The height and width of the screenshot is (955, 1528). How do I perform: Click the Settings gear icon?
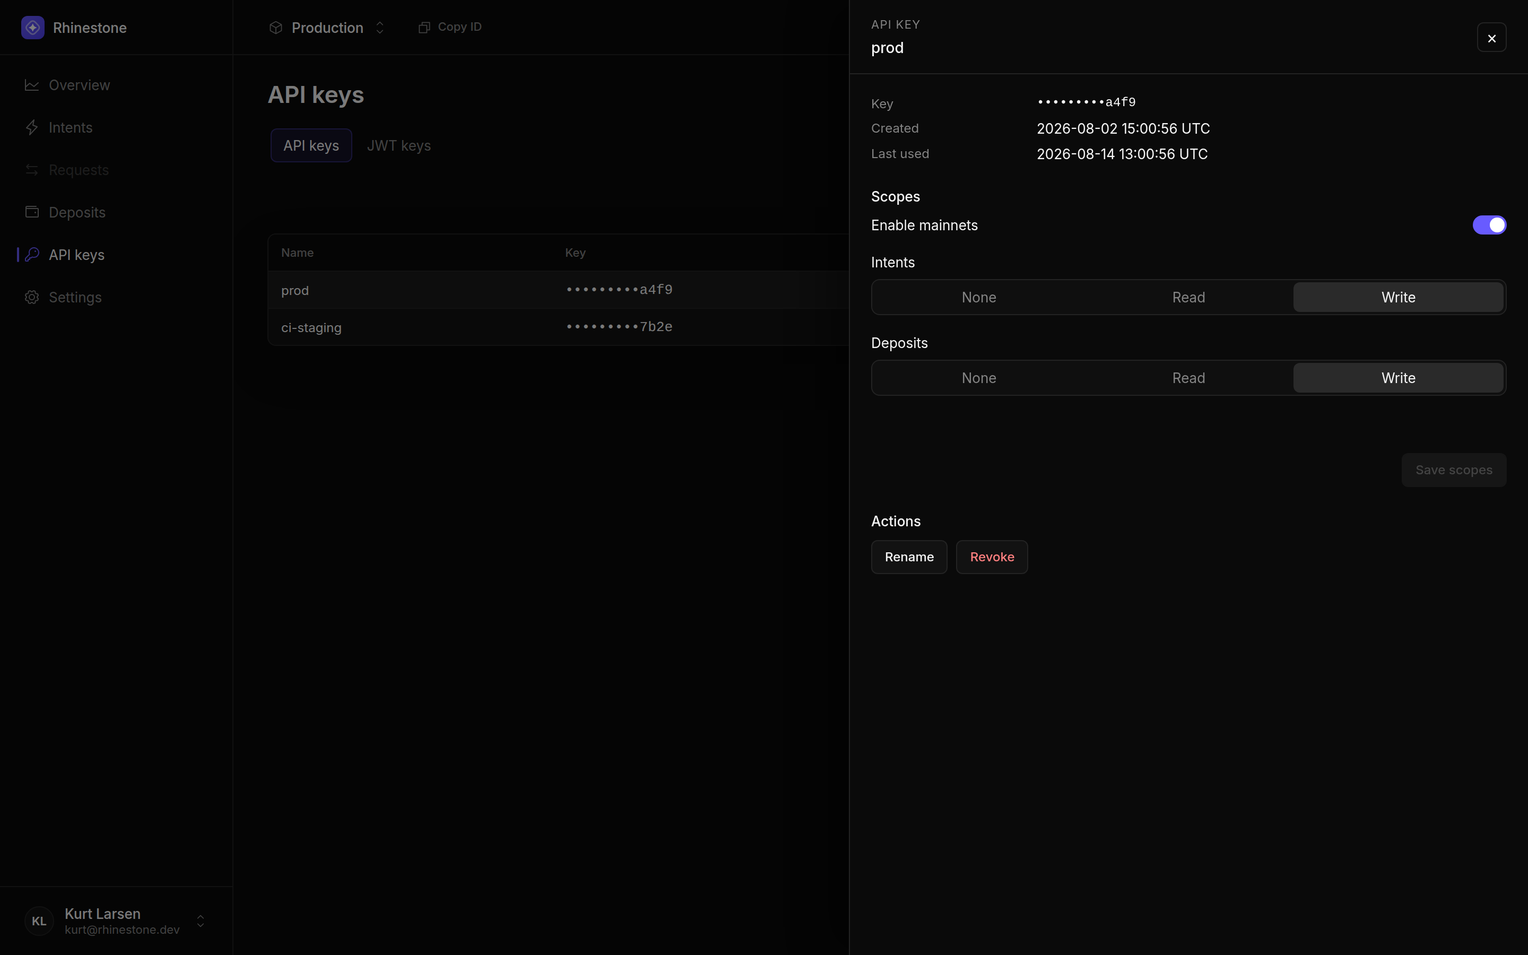coord(32,297)
